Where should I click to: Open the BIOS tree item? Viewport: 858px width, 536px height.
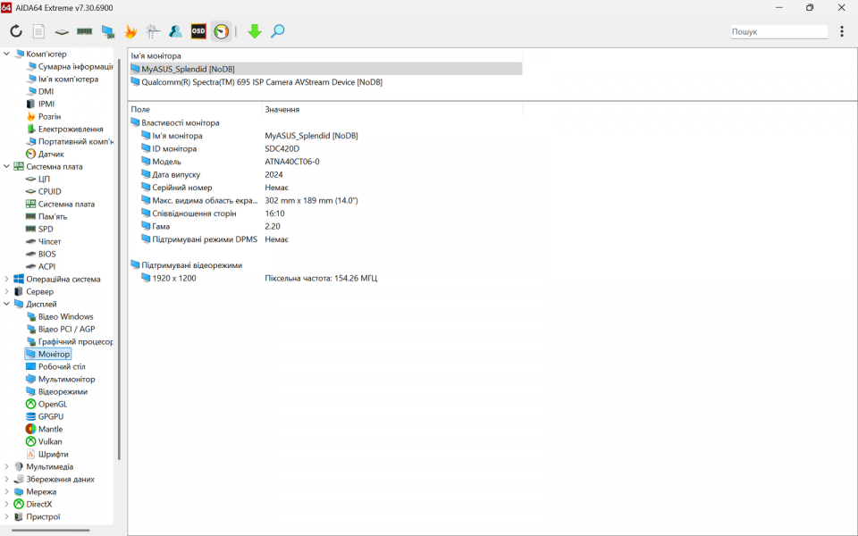point(41,255)
